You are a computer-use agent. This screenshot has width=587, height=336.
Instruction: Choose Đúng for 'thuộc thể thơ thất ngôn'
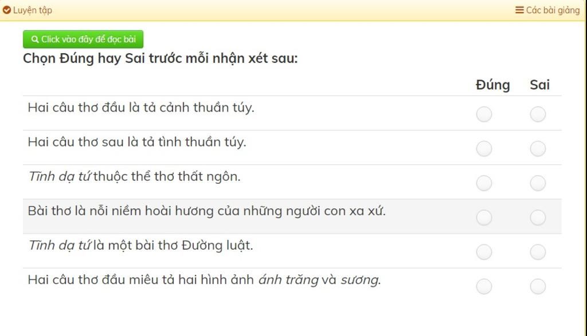pyautogui.click(x=484, y=183)
